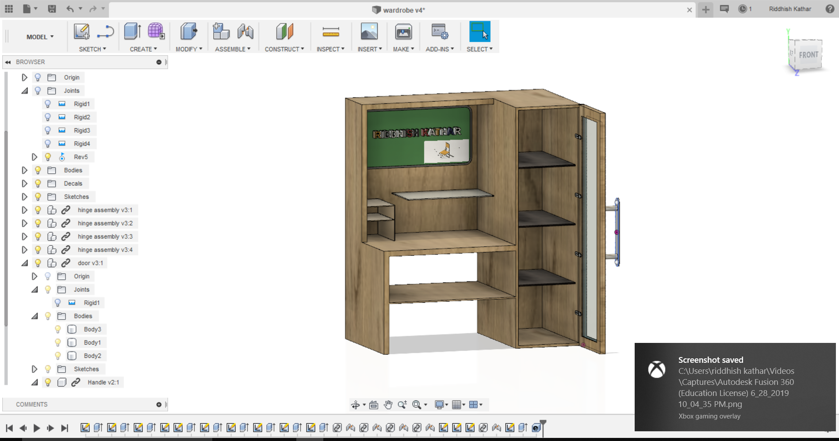Viewport: 839px width, 441px height.
Task: Open the comments speech bubble icon
Action: 724,9
